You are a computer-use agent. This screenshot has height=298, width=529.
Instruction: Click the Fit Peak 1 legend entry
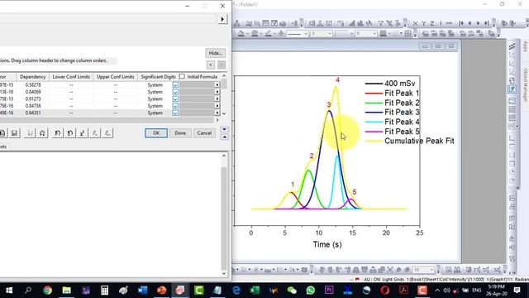pos(393,93)
